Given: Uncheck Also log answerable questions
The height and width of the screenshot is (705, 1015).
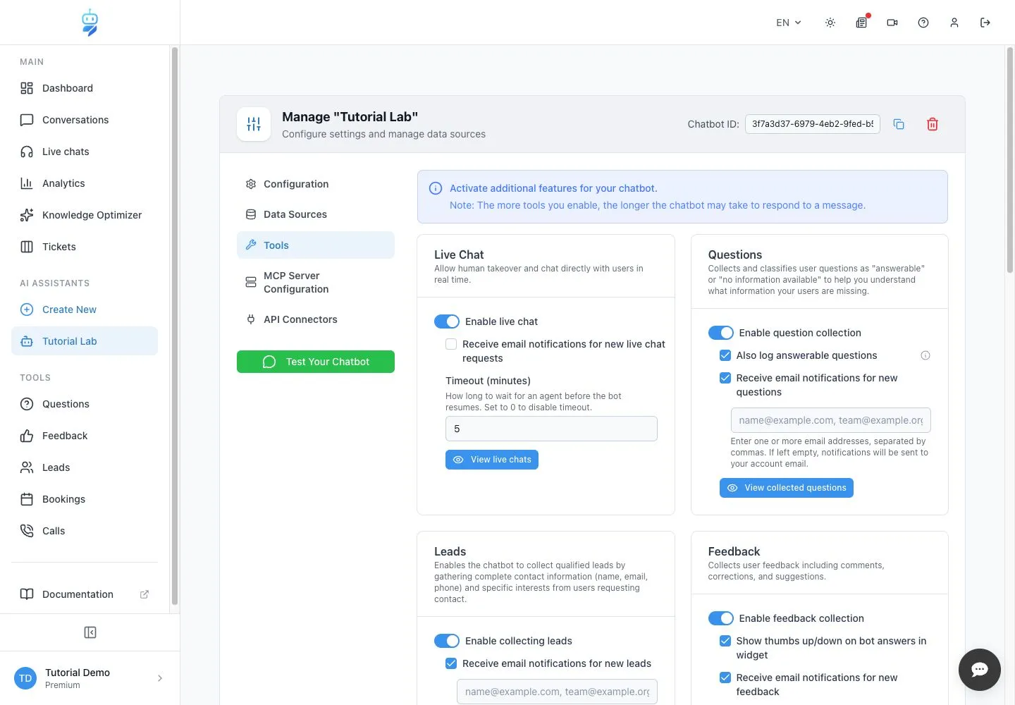Looking at the screenshot, I should (x=725, y=355).
